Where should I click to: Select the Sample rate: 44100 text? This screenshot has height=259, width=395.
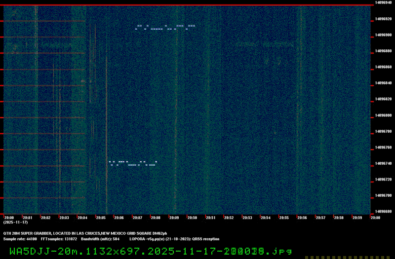(x=20, y=239)
